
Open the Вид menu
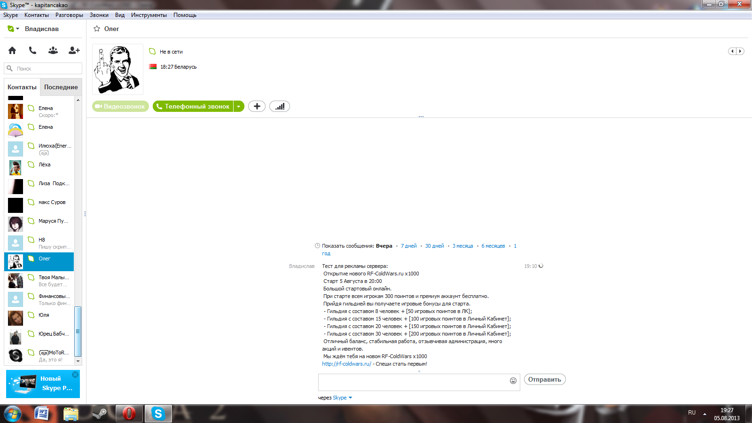coord(120,15)
